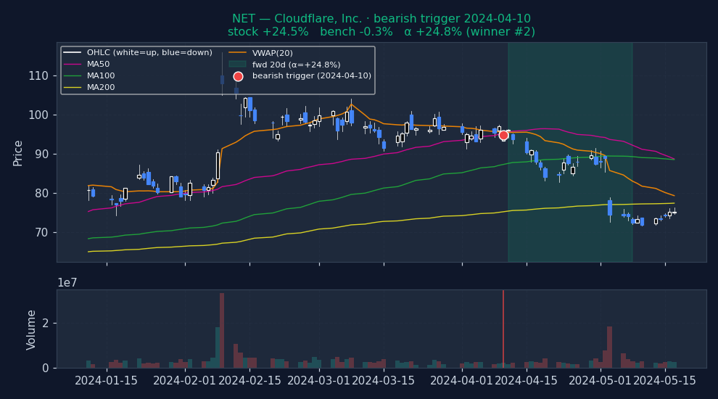Click the 2024-05-15 date tick label
The height and width of the screenshot is (399, 718).
(665, 381)
